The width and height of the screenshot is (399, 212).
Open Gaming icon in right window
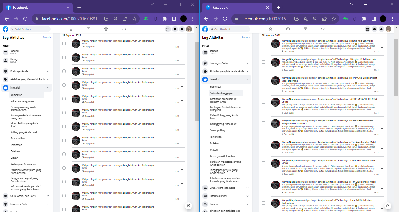tap(323, 29)
